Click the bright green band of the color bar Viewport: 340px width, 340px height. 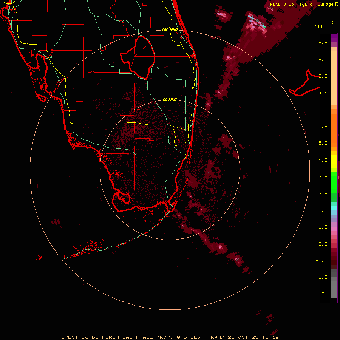tap(334, 182)
